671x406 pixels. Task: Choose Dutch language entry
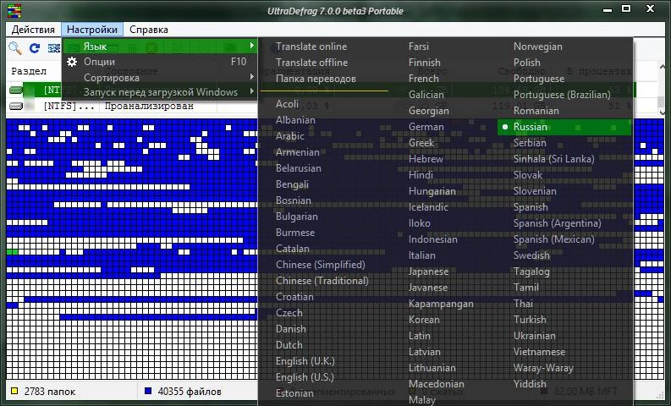[289, 345]
